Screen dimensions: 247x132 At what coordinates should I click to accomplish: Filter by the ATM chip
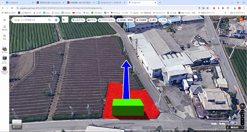tap(163, 20)
